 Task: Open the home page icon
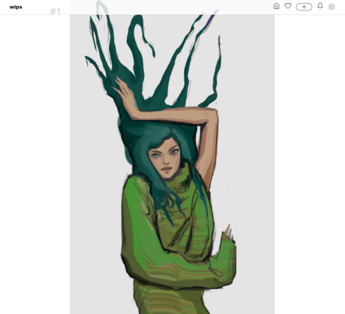(x=276, y=6)
